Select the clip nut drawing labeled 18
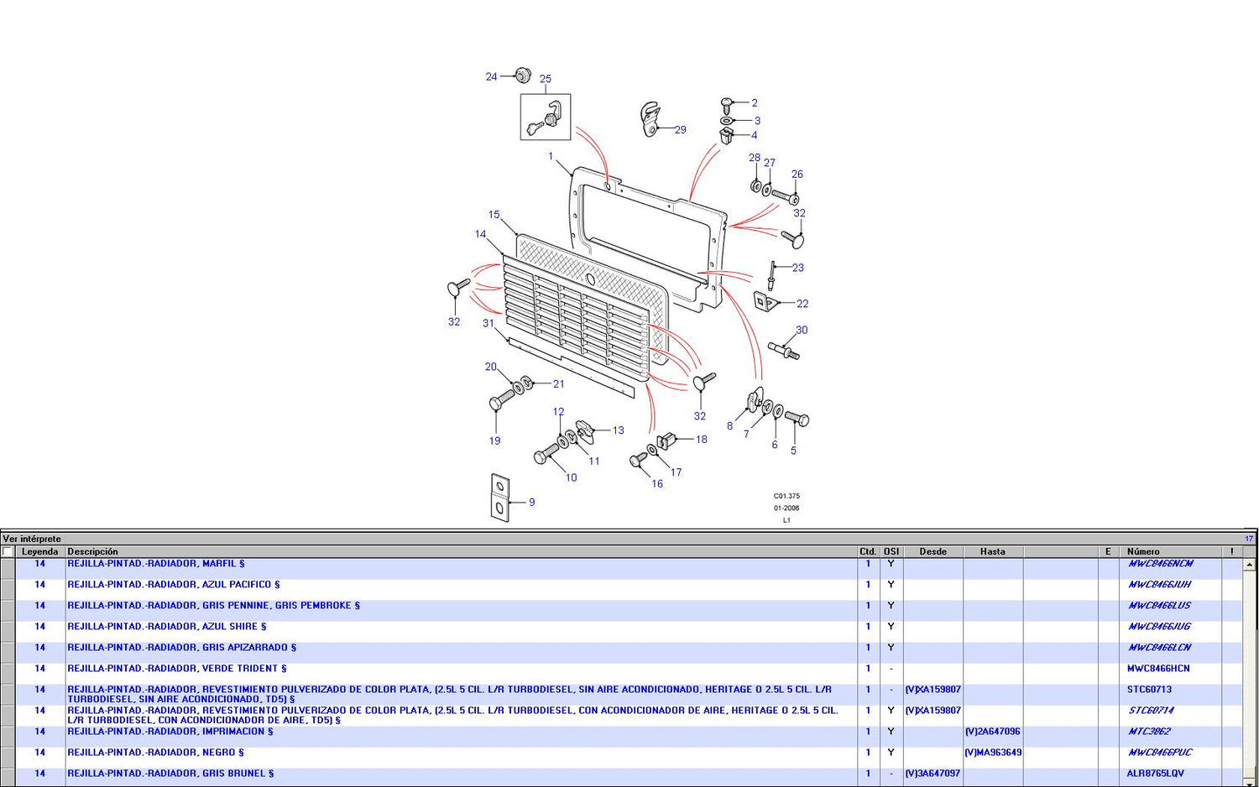 (x=667, y=440)
